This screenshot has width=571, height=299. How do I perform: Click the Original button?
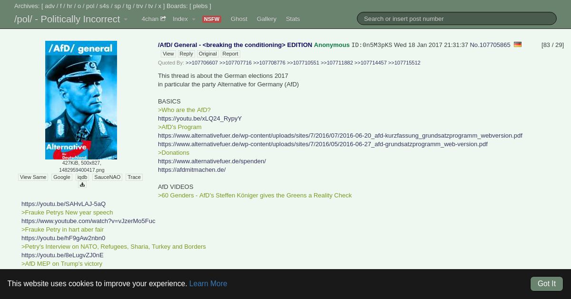pyautogui.click(x=207, y=54)
